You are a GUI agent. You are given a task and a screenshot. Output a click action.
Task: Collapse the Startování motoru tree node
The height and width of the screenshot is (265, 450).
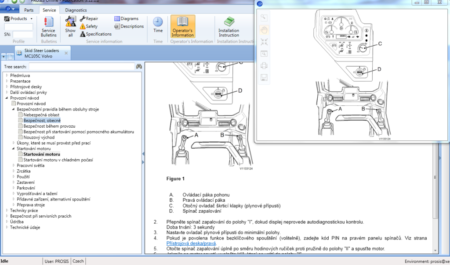click(x=13, y=149)
